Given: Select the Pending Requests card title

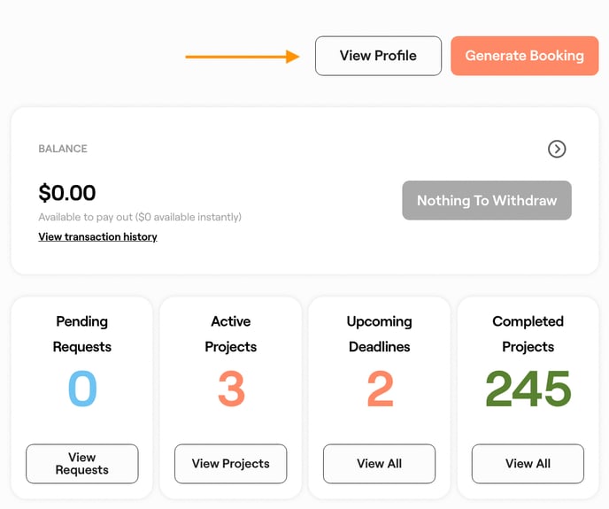Looking at the screenshot, I should [x=81, y=334].
